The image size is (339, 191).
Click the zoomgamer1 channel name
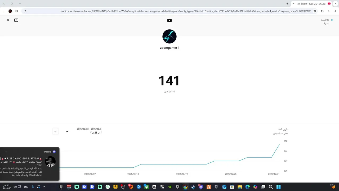click(169, 48)
